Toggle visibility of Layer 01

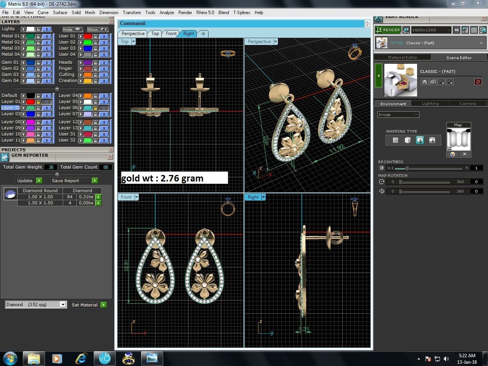click(x=47, y=102)
